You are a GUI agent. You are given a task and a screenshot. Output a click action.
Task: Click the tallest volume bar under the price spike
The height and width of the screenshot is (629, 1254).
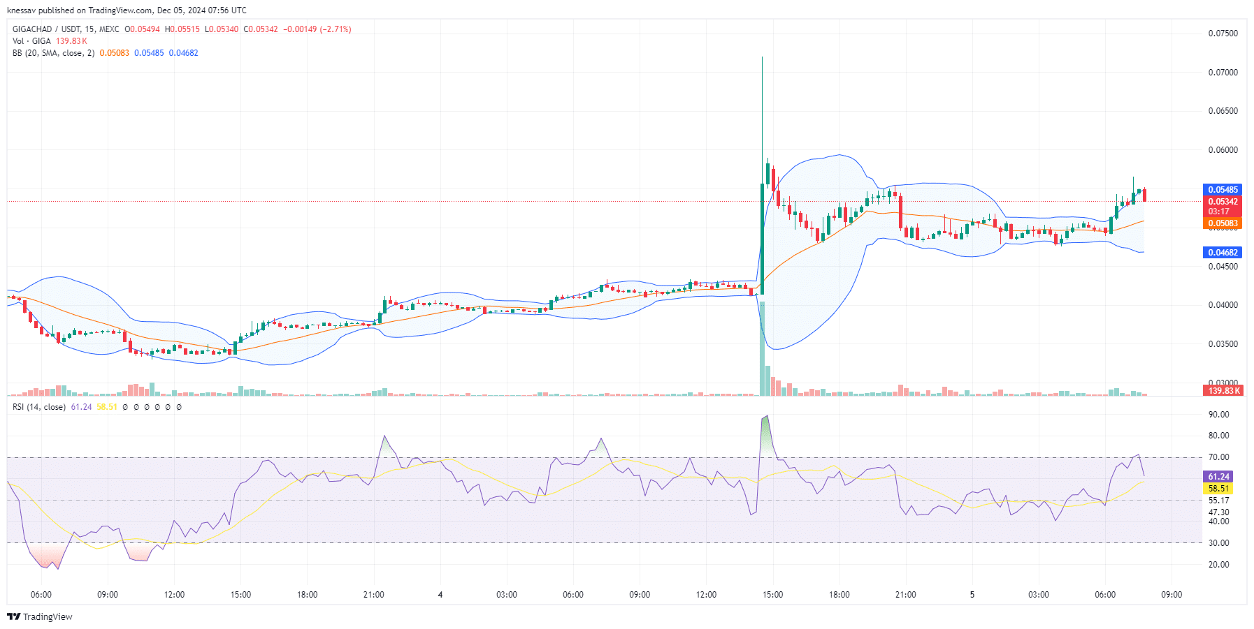click(762, 349)
